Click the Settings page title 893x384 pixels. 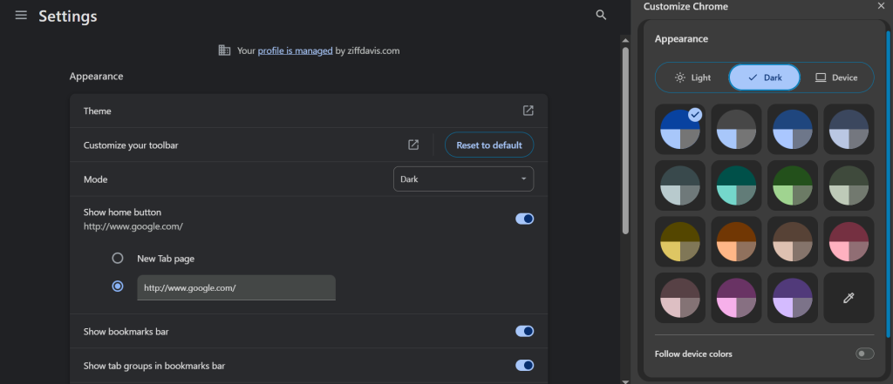click(x=68, y=16)
